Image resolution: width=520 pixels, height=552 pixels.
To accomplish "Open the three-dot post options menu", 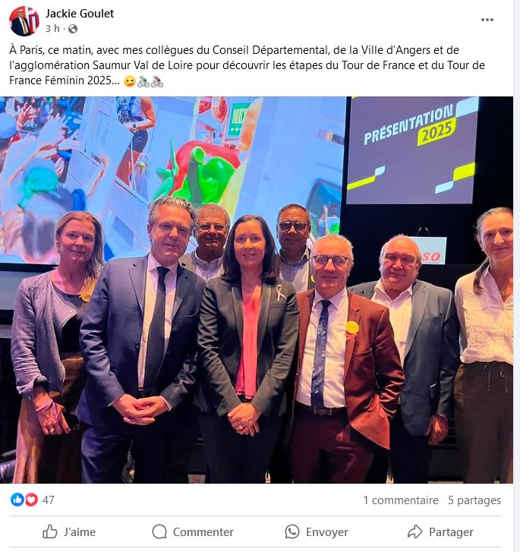I will tap(487, 20).
